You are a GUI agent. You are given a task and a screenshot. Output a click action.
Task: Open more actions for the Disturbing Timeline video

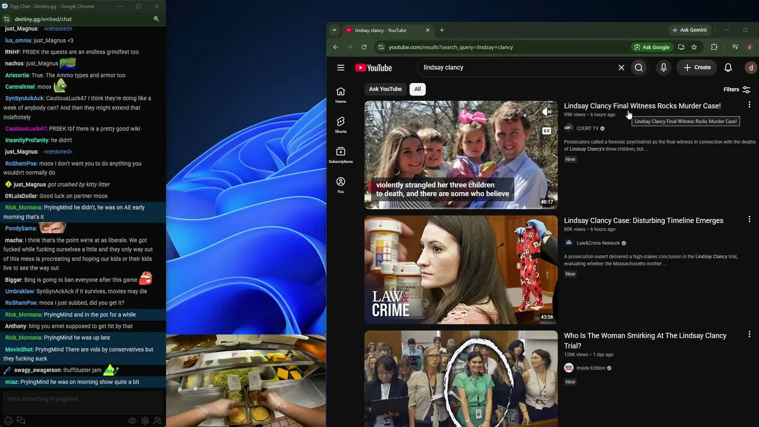pos(750,219)
